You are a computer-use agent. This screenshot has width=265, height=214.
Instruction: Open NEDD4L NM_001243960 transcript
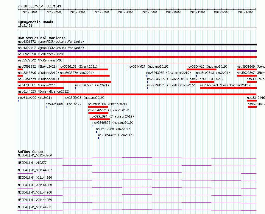point(35,155)
